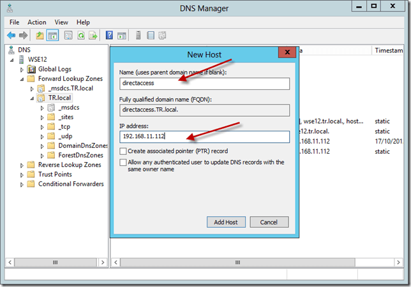This screenshot has height=287, width=411.
Task: Expand the Global Logs tree node
Action: (x=24, y=69)
